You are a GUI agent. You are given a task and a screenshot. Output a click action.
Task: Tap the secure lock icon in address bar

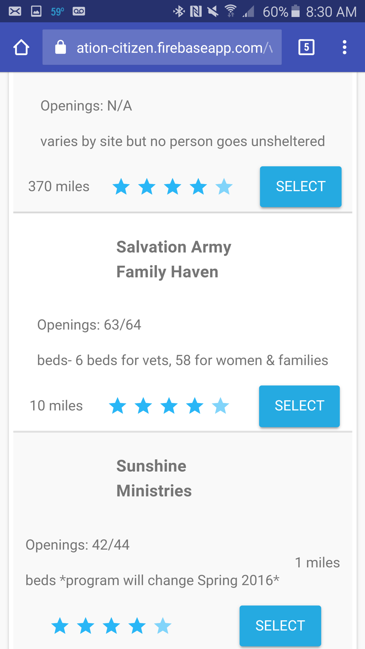61,47
